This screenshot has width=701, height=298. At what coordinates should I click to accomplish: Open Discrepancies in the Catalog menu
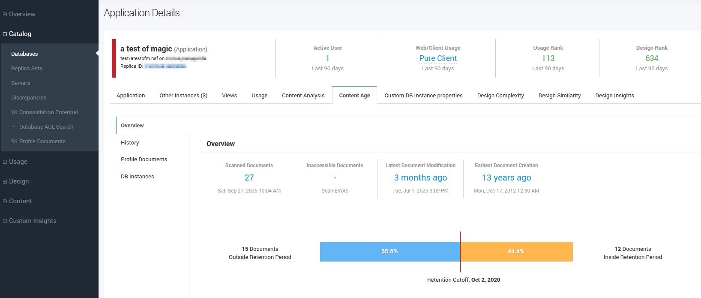coord(29,98)
